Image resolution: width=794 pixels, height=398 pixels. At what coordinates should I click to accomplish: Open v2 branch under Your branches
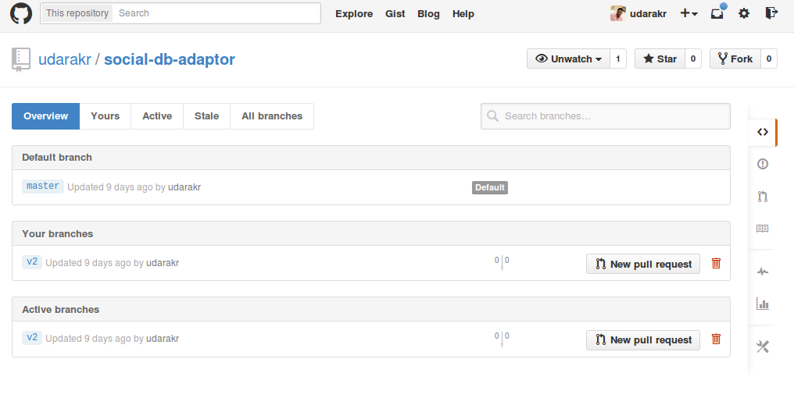32,262
